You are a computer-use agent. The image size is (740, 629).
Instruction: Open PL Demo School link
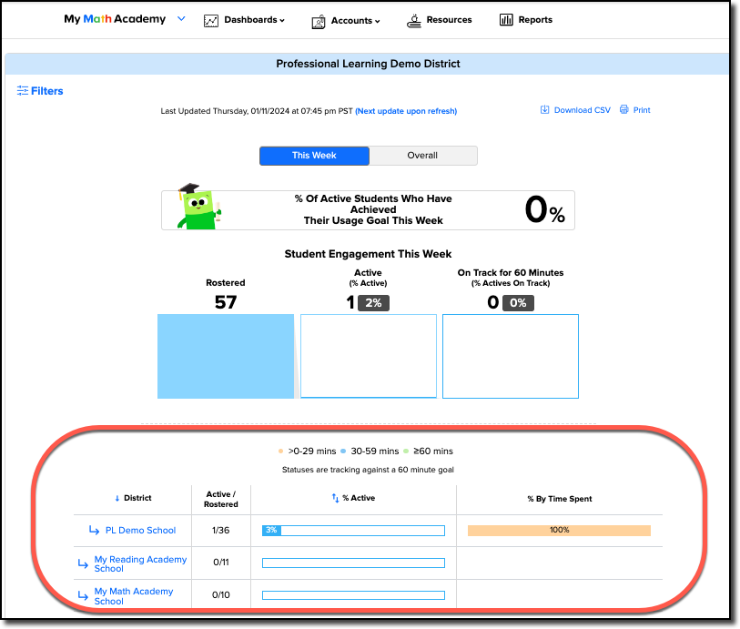tap(141, 531)
